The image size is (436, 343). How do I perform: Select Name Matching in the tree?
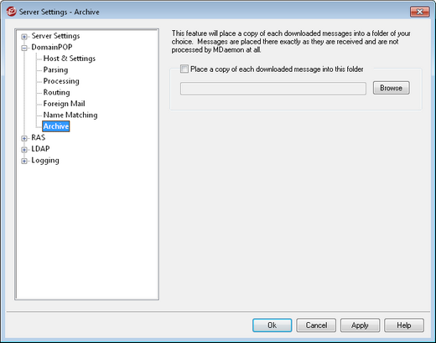[x=70, y=115]
